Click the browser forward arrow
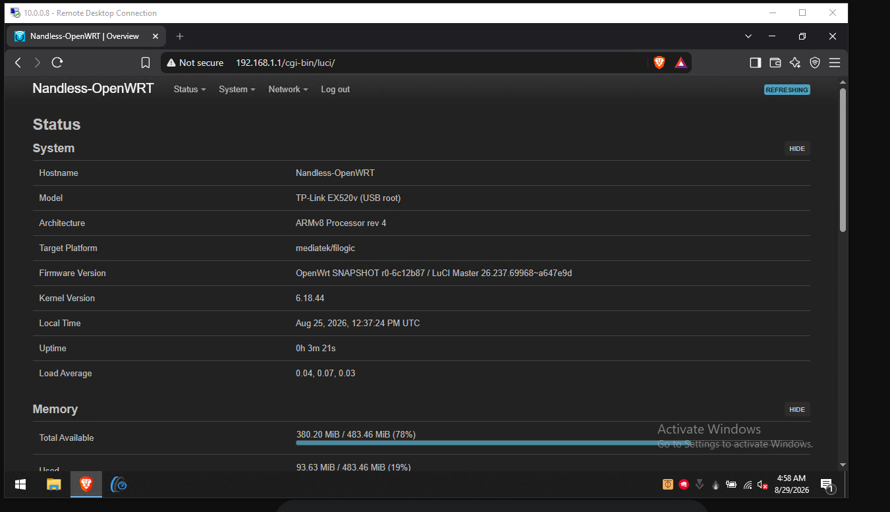Image resolution: width=890 pixels, height=512 pixels. (38, 63)
